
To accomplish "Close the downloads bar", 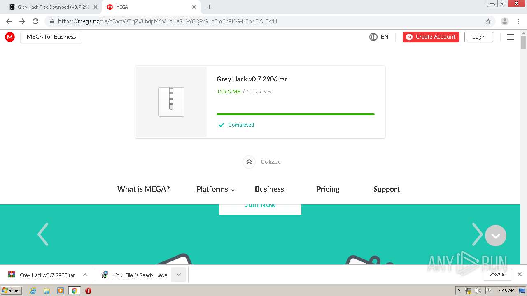I will pos(520,274).
